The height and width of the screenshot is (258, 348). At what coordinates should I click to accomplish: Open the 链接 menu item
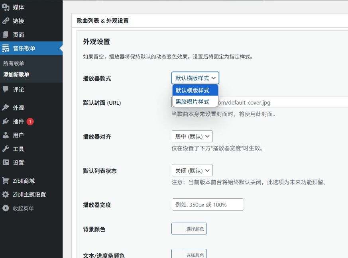pyautogui.click(x=31, y=21)
